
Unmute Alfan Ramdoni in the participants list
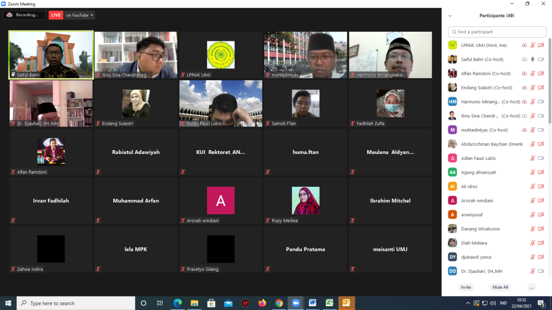coord(533,73)
